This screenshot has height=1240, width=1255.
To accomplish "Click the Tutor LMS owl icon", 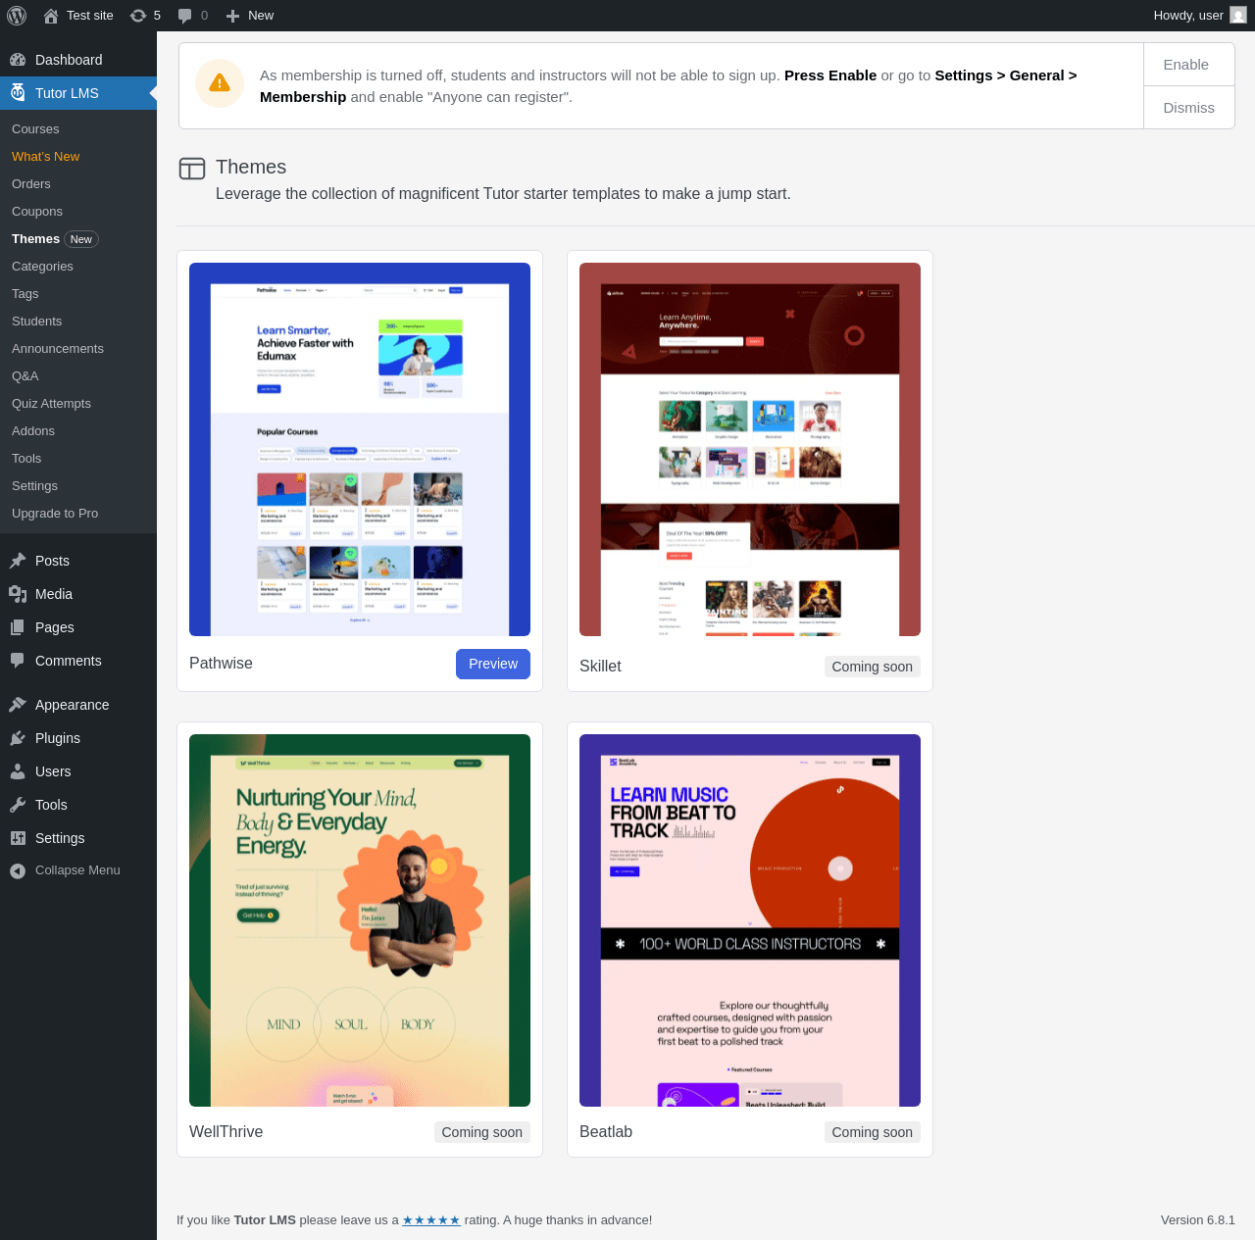I will click(x=18, y=93).
